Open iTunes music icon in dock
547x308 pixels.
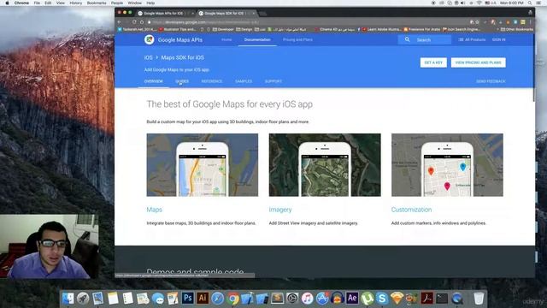point(307,299)
